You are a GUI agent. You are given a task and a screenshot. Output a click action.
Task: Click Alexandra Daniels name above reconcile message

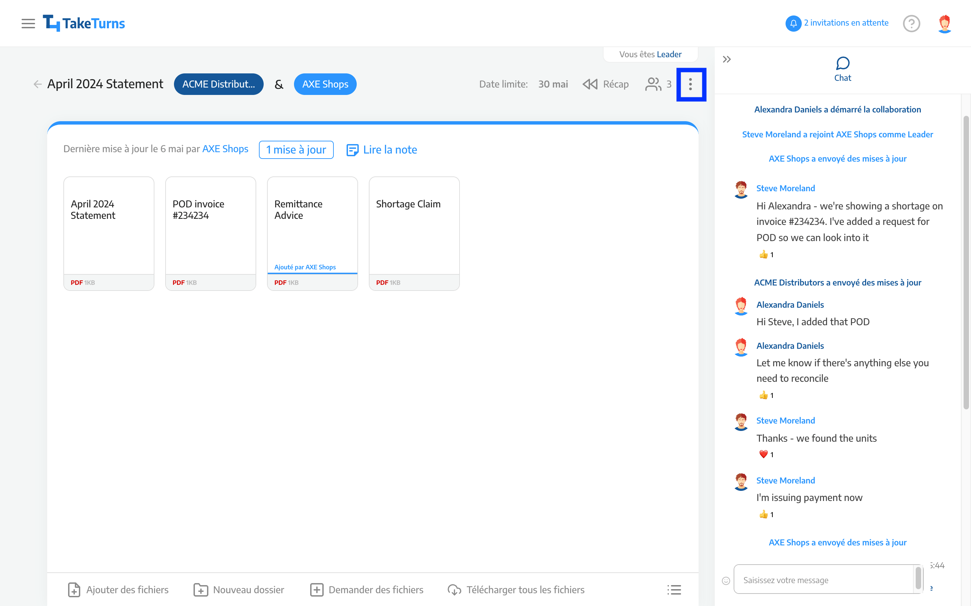790,345
